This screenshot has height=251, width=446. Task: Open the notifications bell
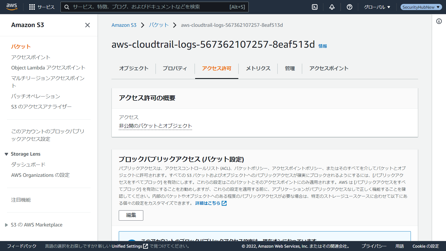(x=332, y=7)
